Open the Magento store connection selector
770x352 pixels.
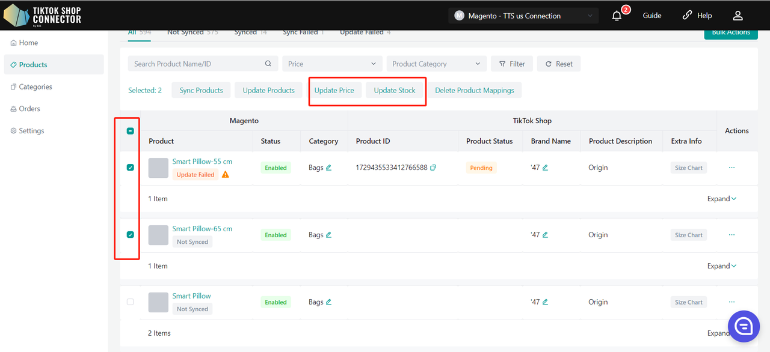pos(523,16)
